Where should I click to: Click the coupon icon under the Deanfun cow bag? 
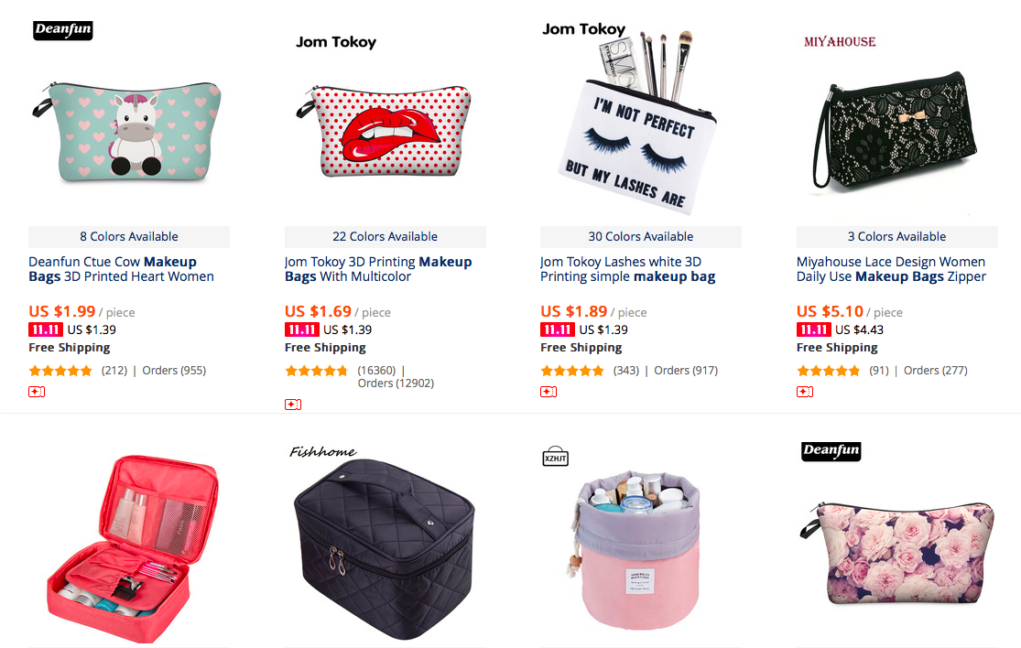click(37, 392)
